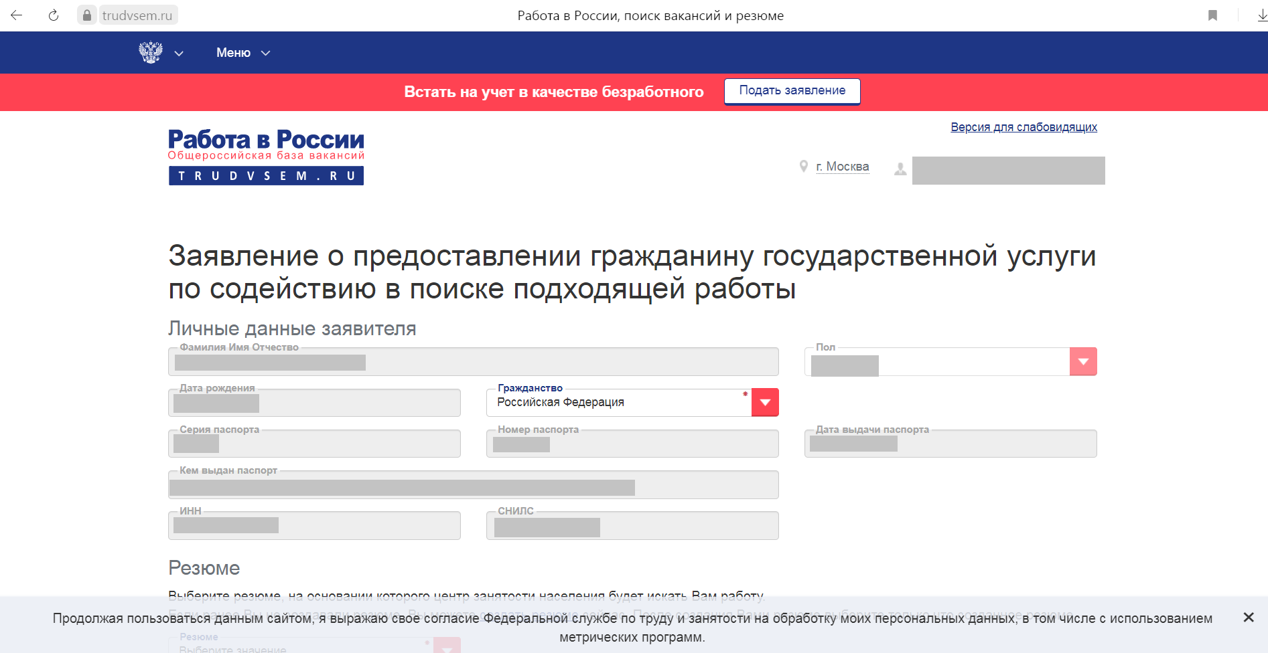Viewport: 1268px width, 653px height.
Task: Click the Russian coat of arms emblem
Action: pos(151,52)
